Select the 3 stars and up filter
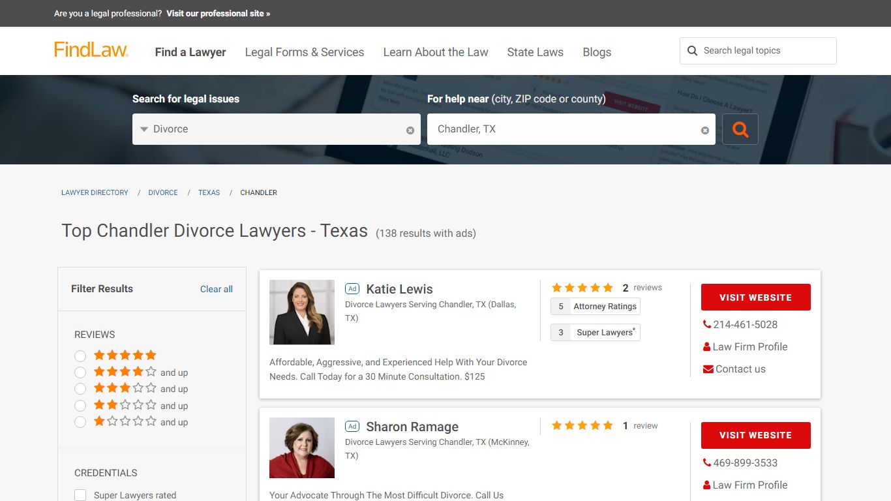Viewport: 891px width, 501px height. point(80,389)
